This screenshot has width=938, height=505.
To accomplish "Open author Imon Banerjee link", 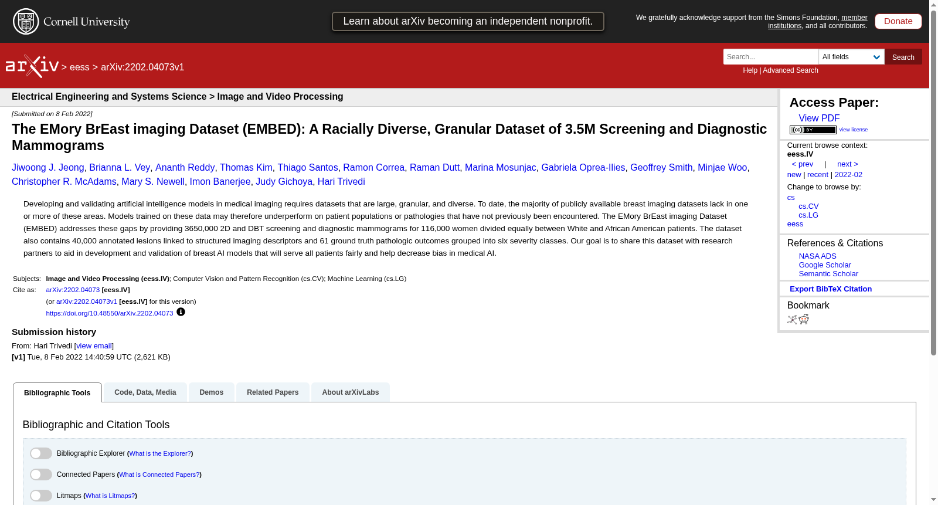I will click(220, 182).
